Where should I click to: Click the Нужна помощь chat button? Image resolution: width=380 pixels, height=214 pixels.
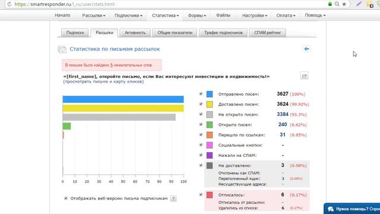pyautogui.click(x=352, y=209)
